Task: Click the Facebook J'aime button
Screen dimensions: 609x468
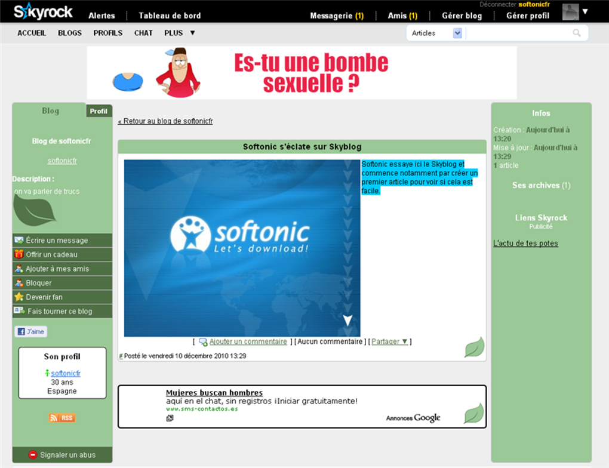Action: (31, 332)
